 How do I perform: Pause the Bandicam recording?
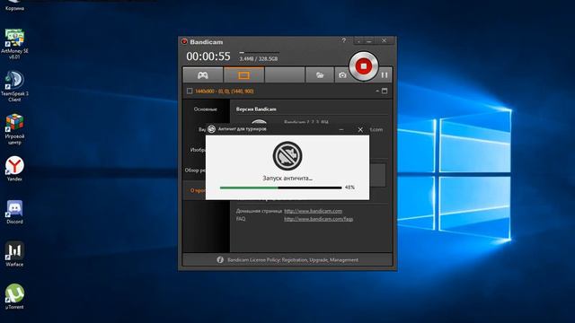coord(385,75)
